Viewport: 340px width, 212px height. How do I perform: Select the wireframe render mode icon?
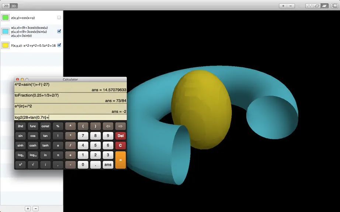pos(317,6)
